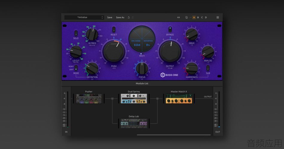Toggle the SOLO switch

coord(76,33)
